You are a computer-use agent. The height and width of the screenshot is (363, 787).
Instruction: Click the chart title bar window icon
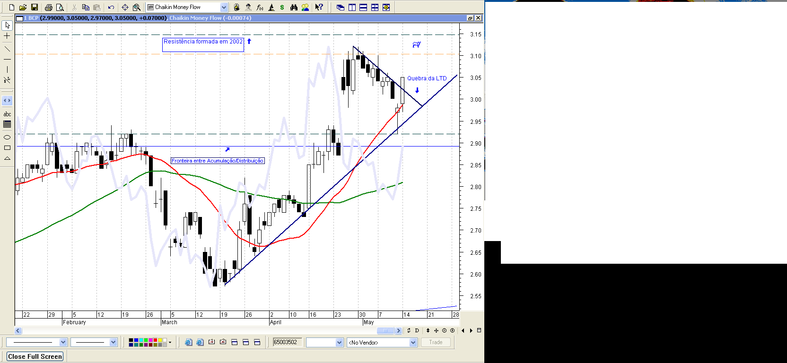coord(19,18)
